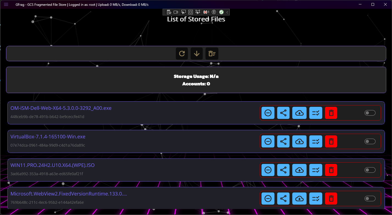Select file name VirtualBox-7.1.4-165100-Win.exe

[48, 137]
